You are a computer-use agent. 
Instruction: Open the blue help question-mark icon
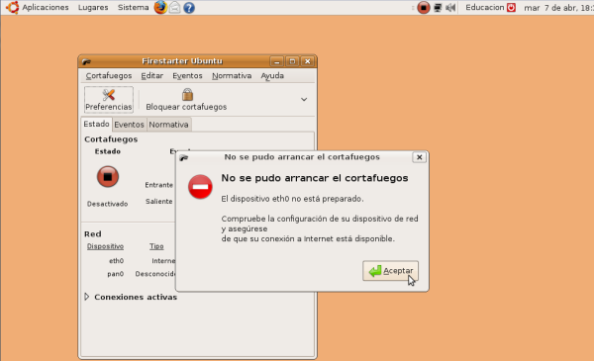189,8
